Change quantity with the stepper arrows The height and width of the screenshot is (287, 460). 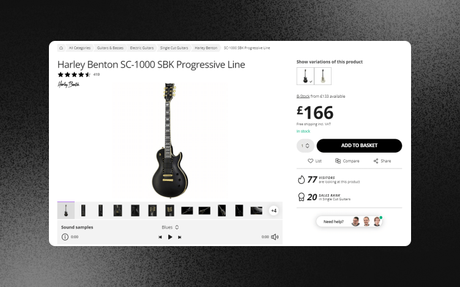tap(307, 145)
